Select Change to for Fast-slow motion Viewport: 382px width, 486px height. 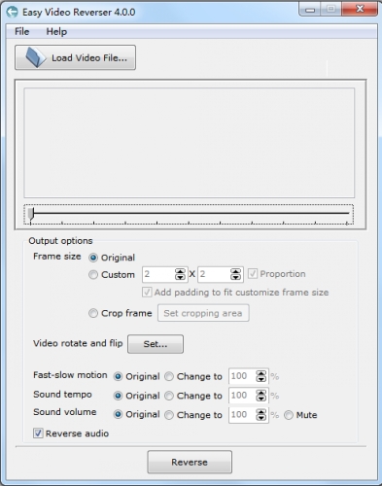click(x=169, y=376)
